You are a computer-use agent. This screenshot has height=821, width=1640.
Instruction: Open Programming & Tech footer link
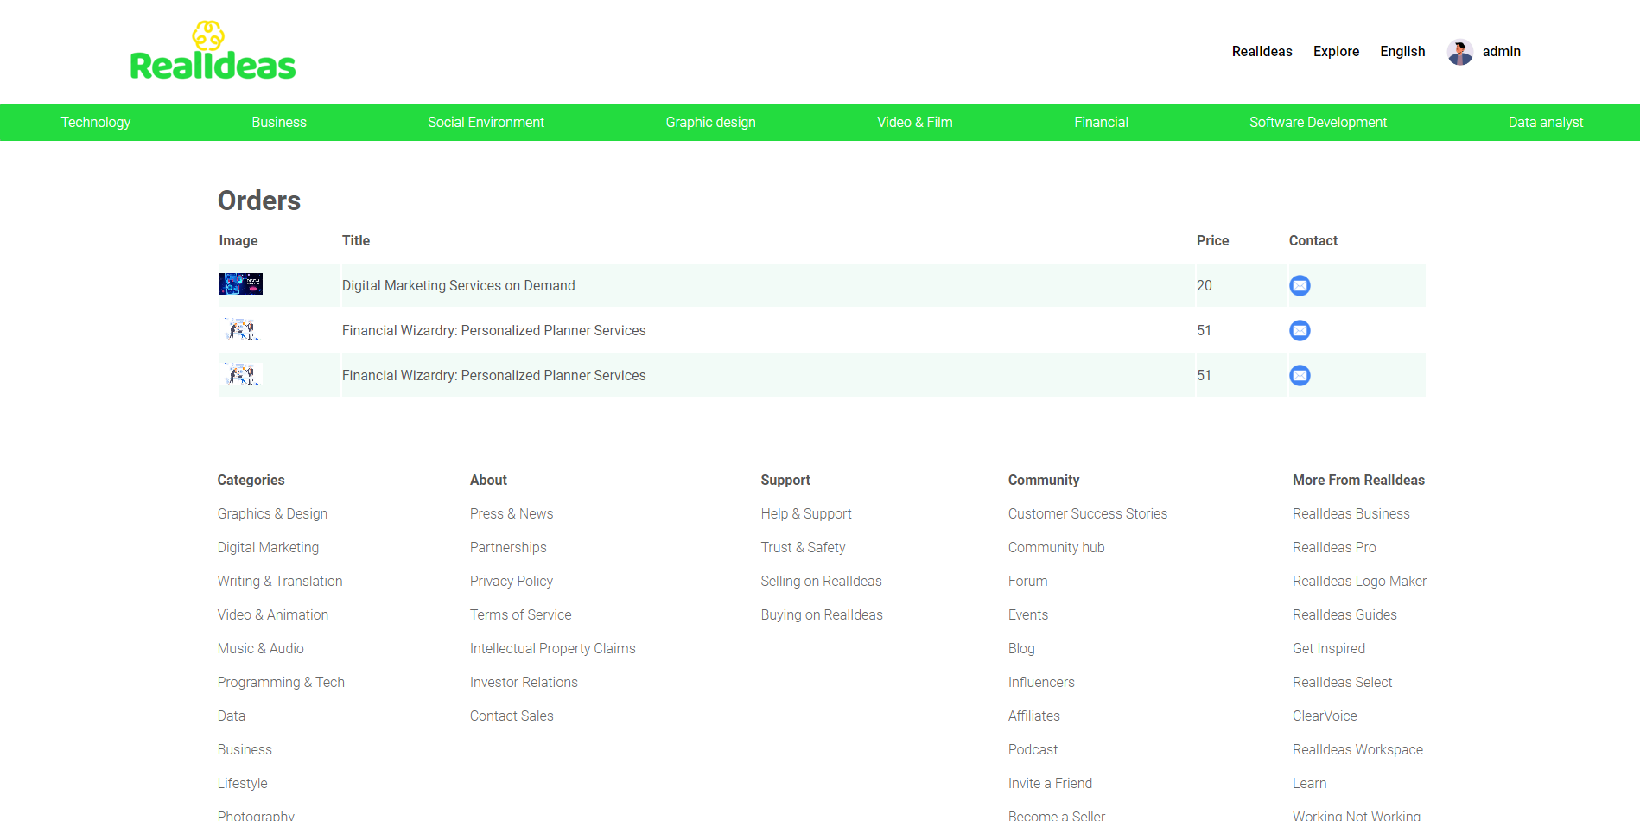[281, 683]
